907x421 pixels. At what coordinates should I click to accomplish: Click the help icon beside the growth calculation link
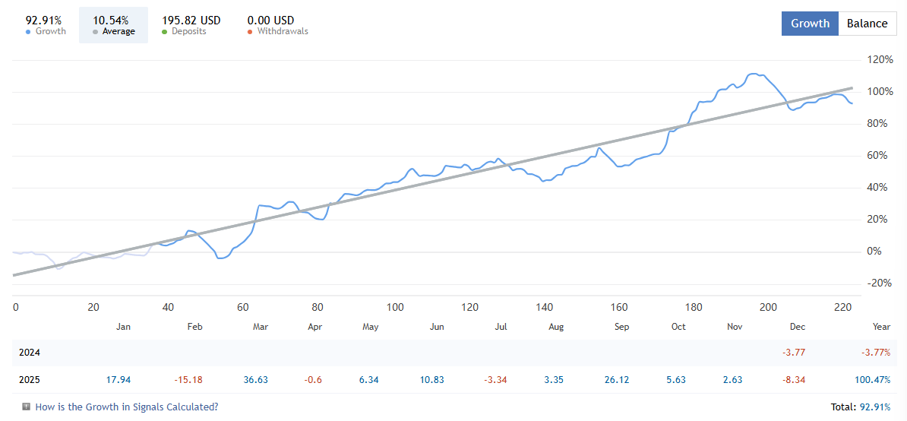26,407
